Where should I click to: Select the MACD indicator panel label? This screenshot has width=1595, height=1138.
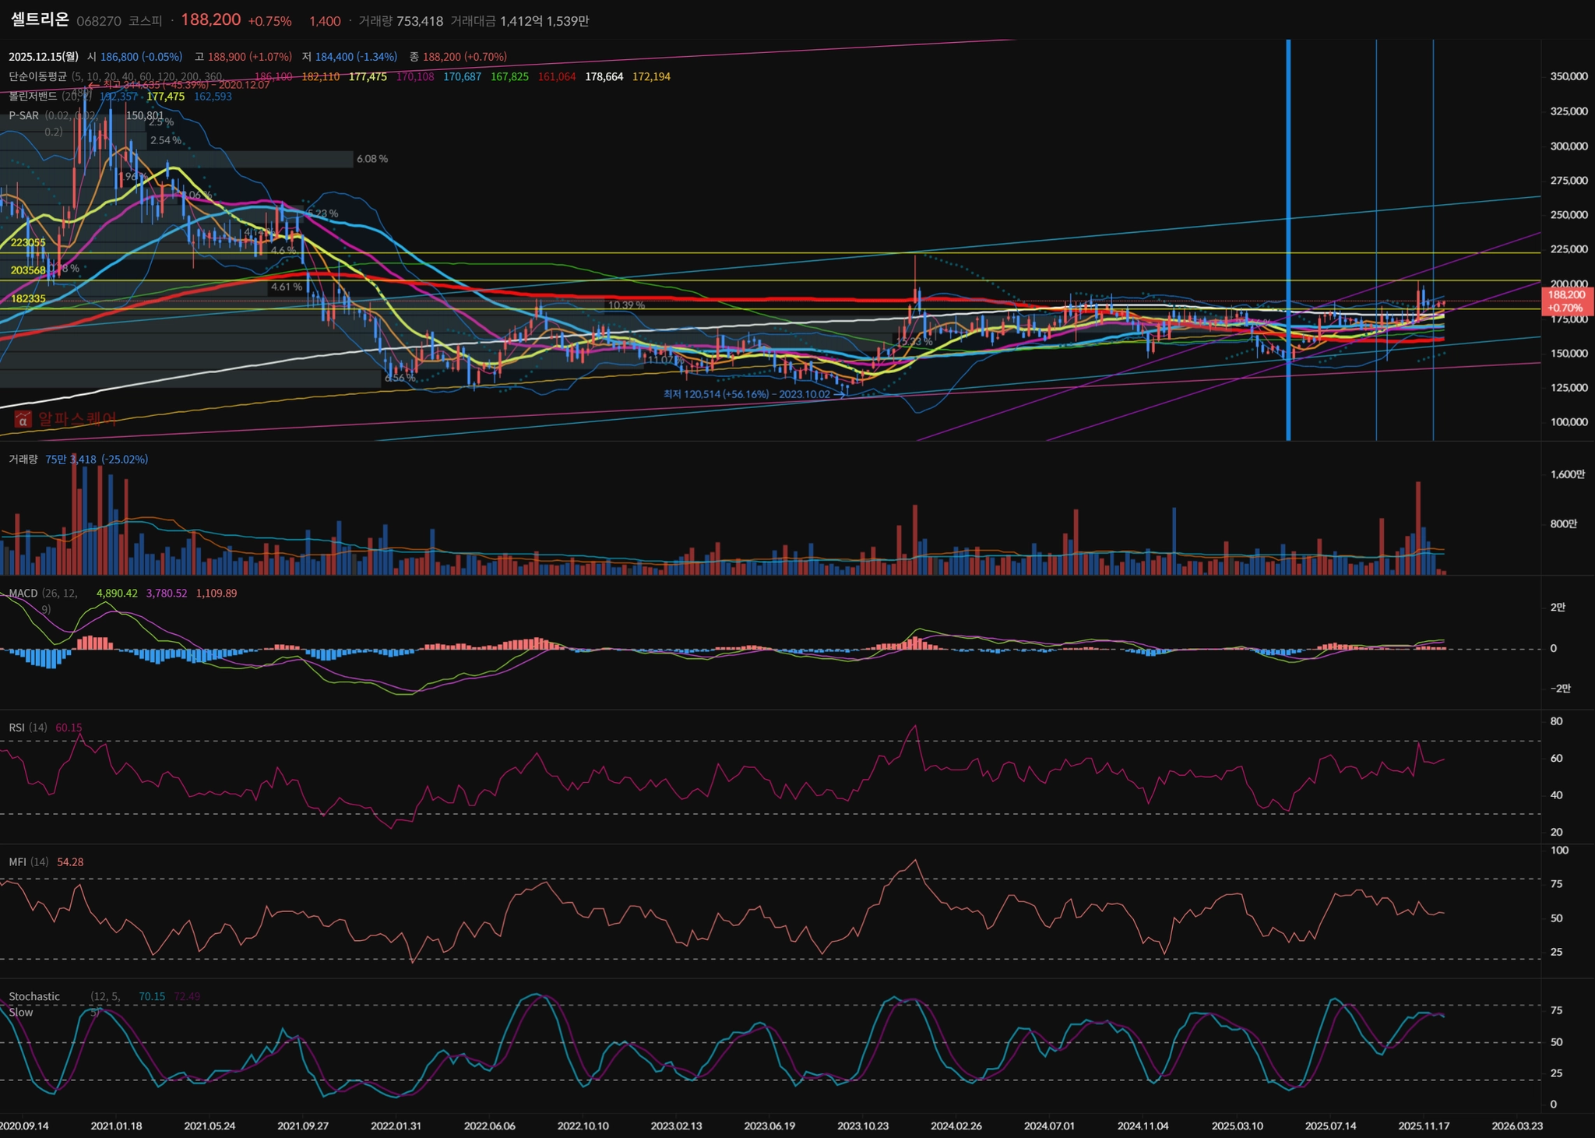tap(23, 593)
